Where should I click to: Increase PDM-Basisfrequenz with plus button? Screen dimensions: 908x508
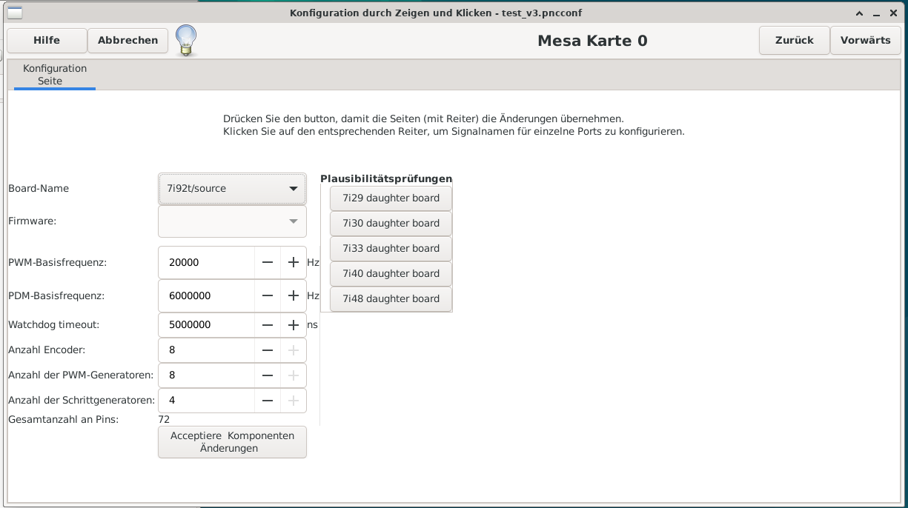click(x=294, y=295)
